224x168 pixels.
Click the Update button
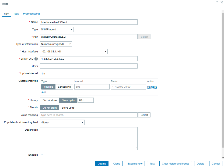click(102, 164)
